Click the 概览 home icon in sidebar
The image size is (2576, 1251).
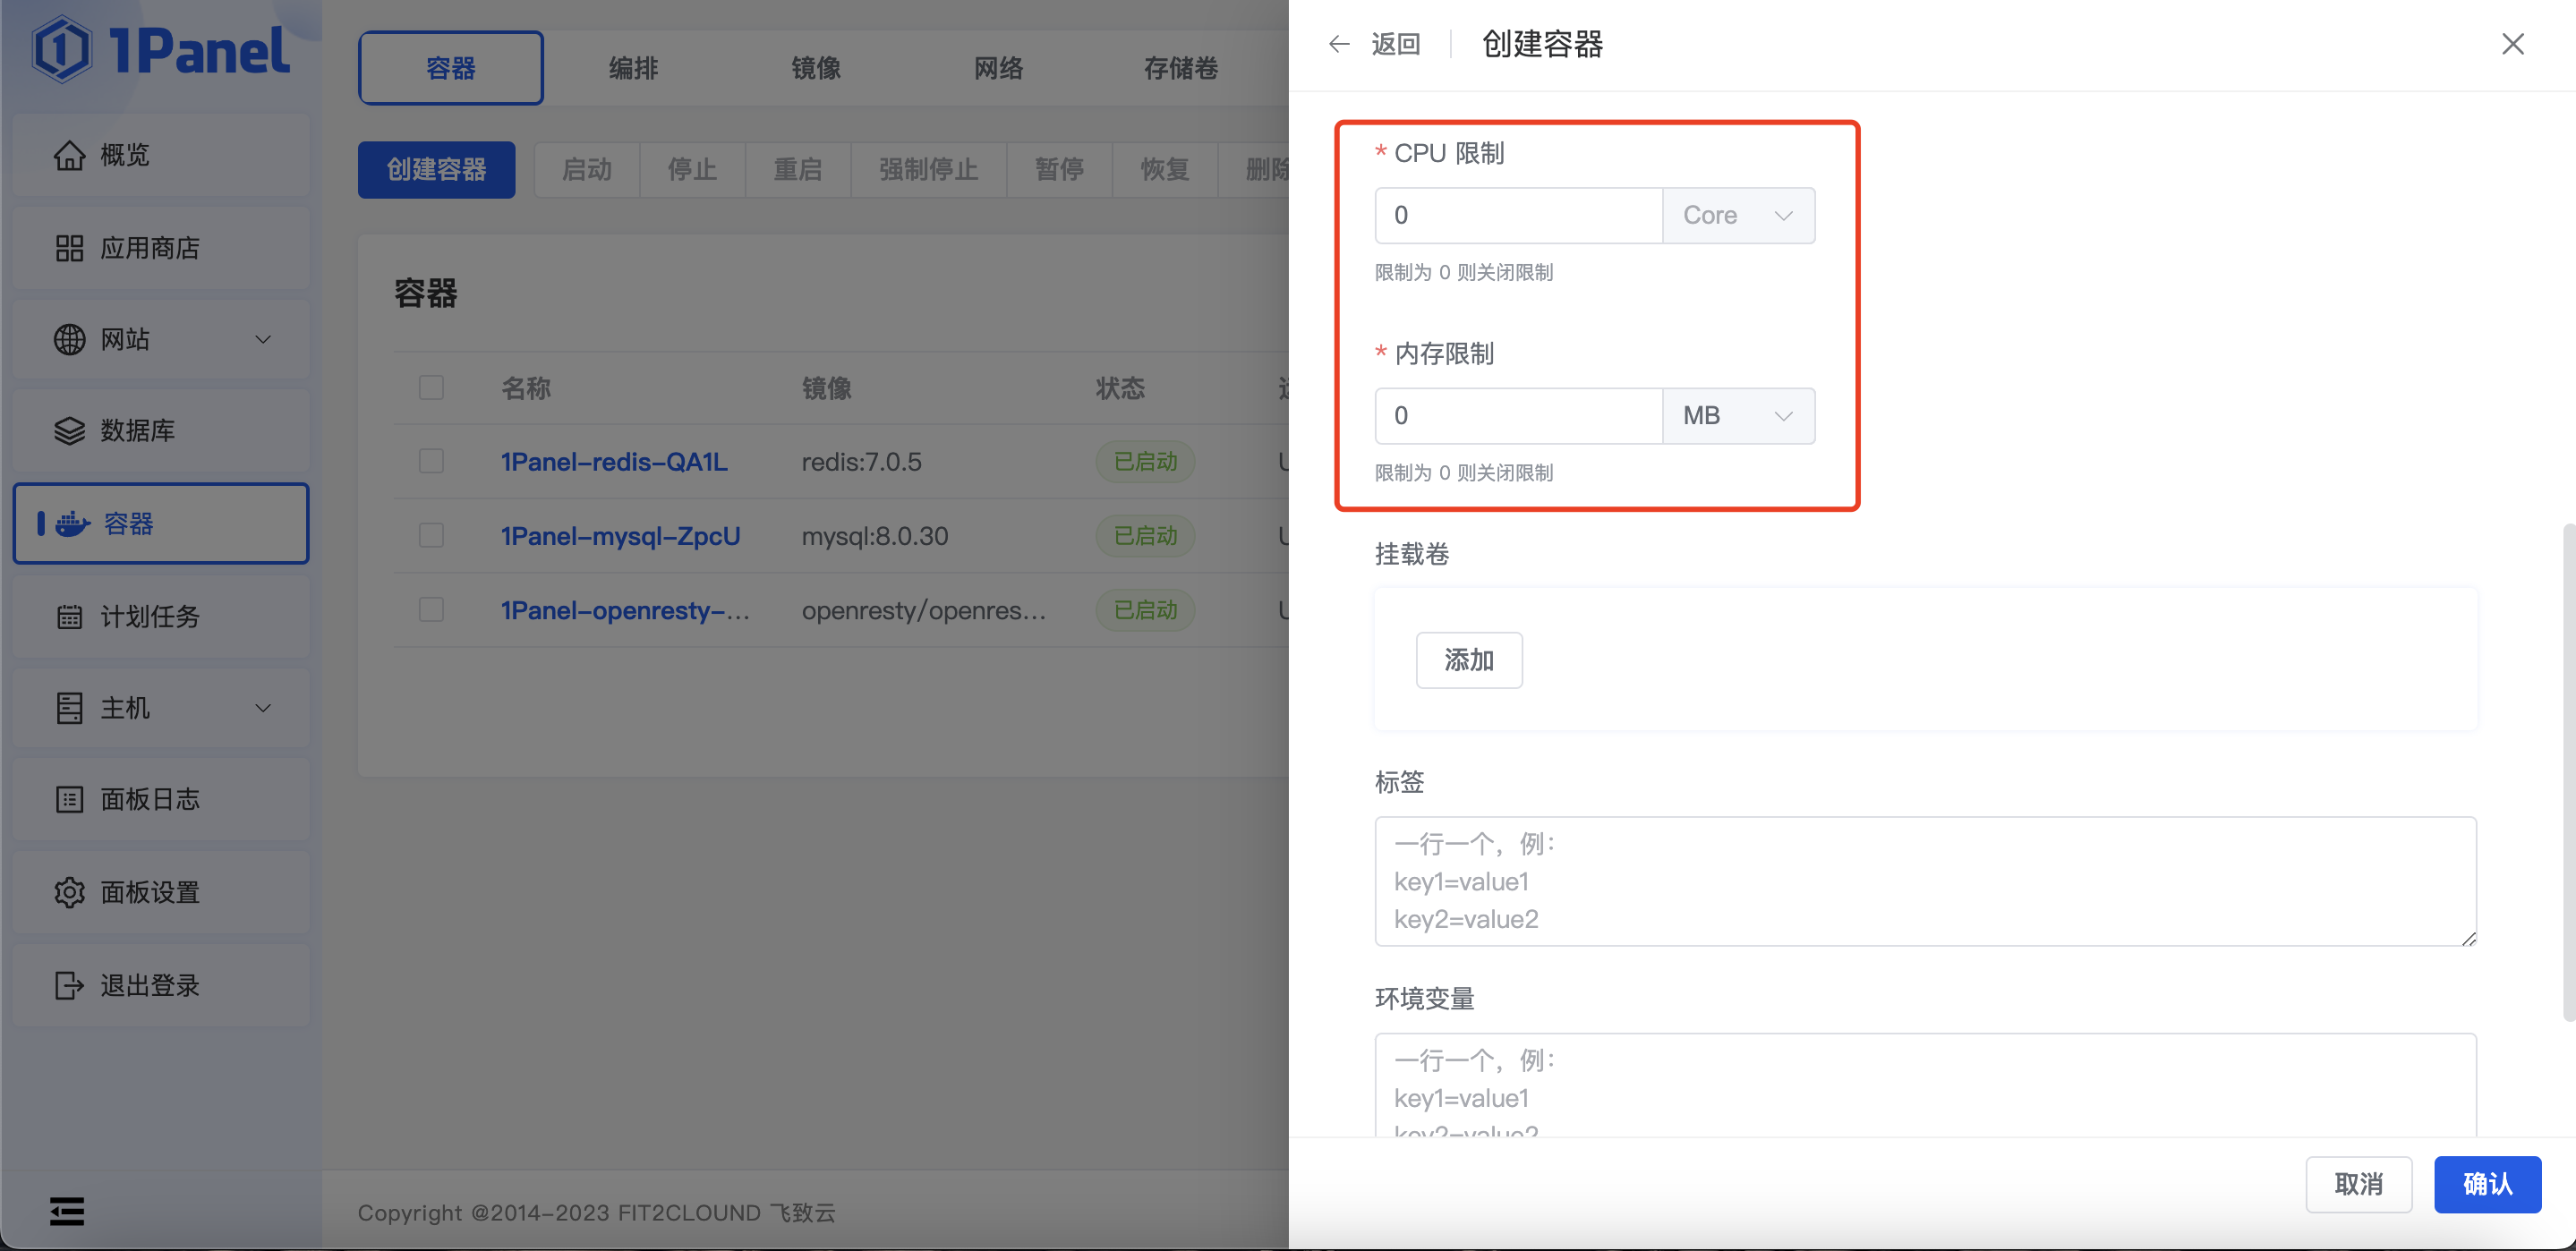tap(69, 155)
